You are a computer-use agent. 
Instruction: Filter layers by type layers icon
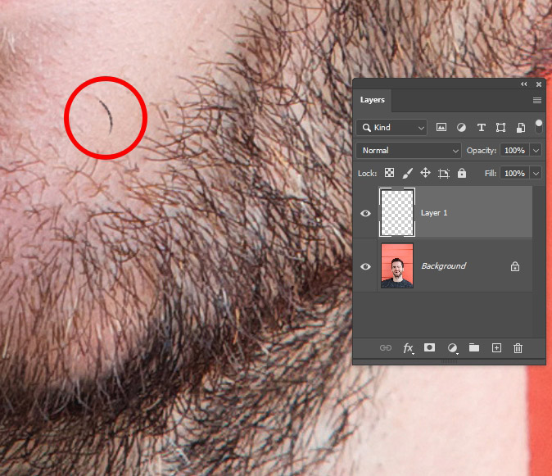[482, 128]
